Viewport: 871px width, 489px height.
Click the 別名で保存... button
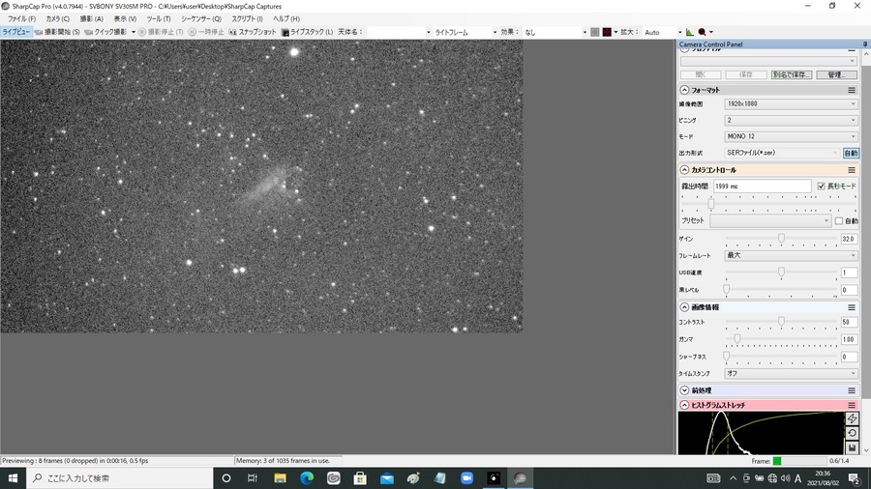792,74
